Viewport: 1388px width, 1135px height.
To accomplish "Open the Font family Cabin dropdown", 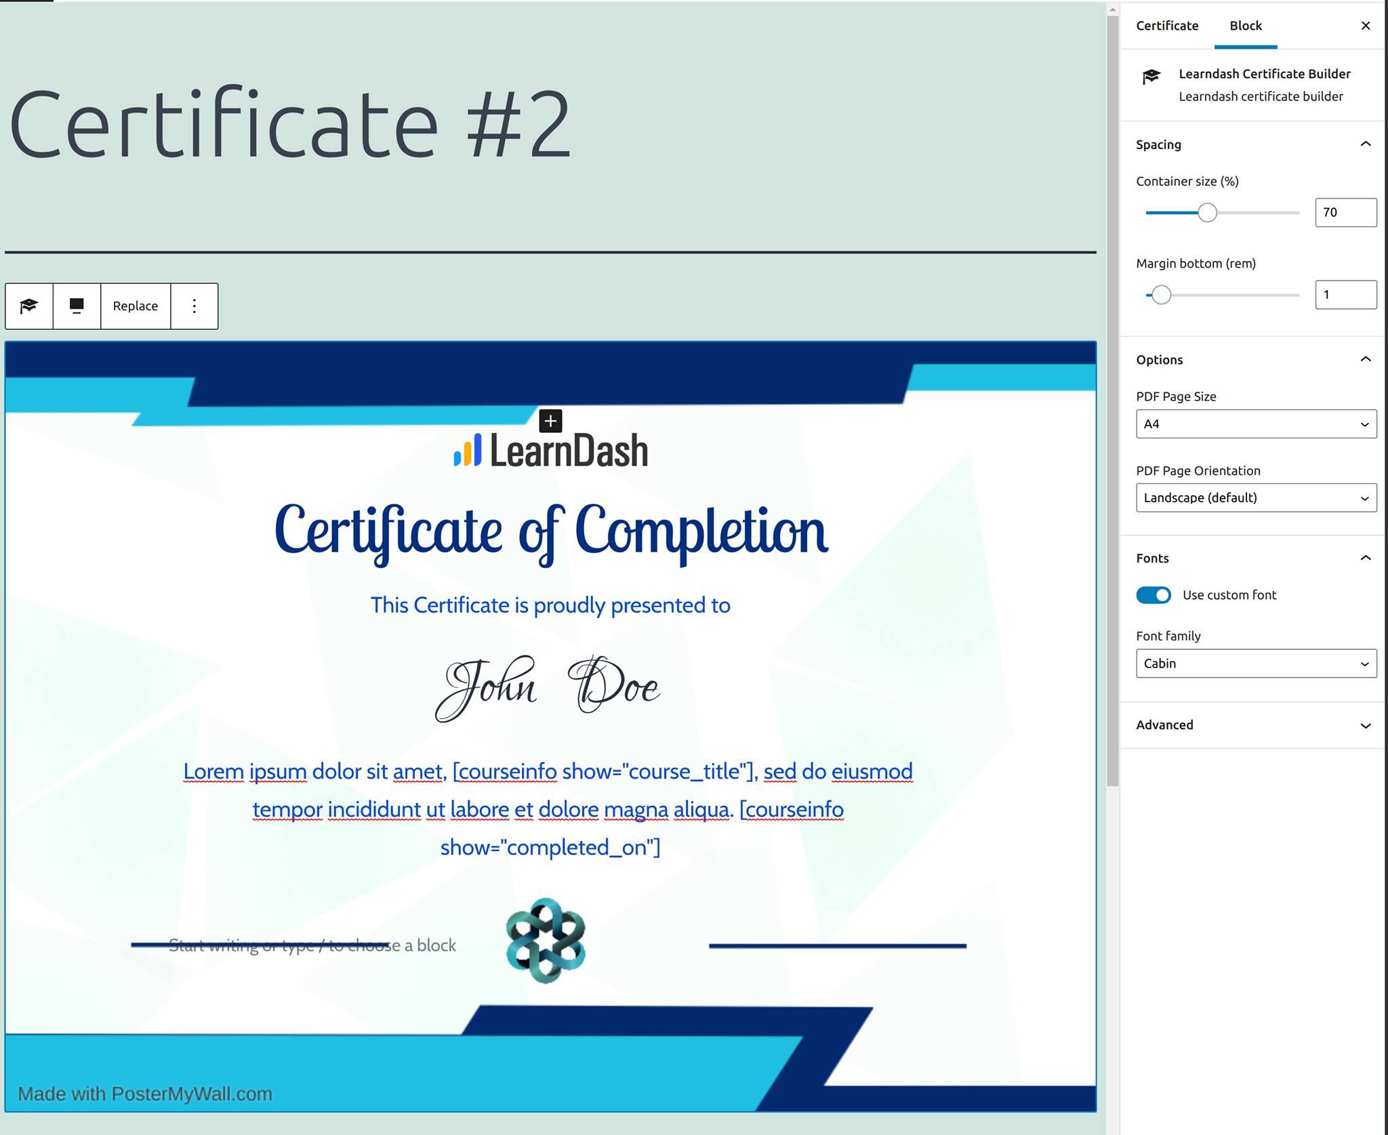I will coord(1255,663).
